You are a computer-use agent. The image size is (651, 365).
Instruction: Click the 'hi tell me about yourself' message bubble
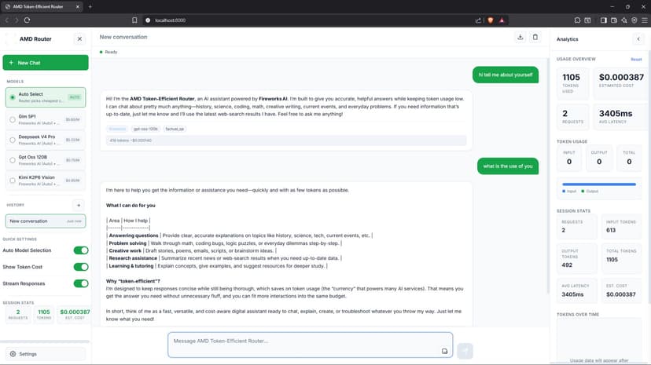point(506,75)
